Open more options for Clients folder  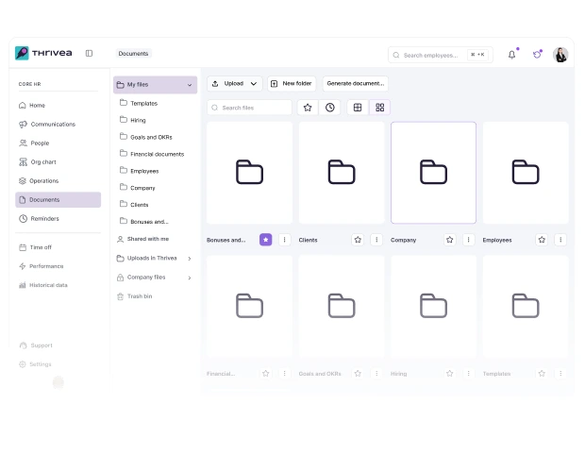[x=376, y=240]
